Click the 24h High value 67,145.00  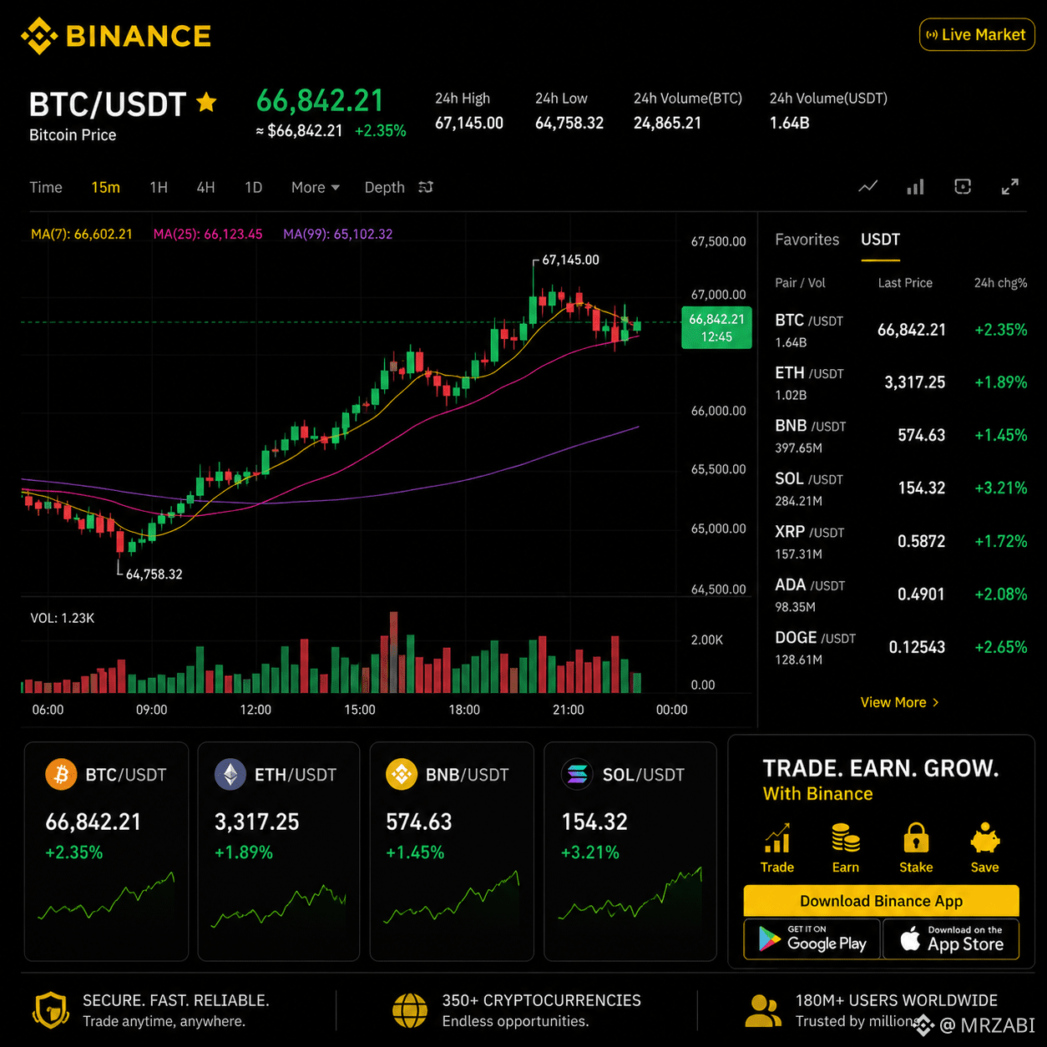[469, 124]
